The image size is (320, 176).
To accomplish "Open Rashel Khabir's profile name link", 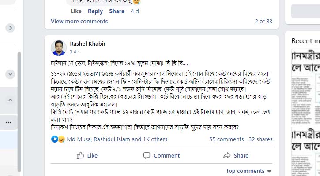I will click(88, 44).
